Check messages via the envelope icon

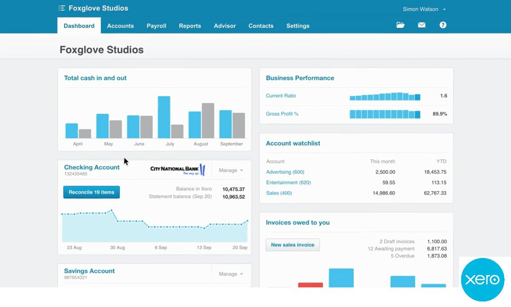coord(422,25)
